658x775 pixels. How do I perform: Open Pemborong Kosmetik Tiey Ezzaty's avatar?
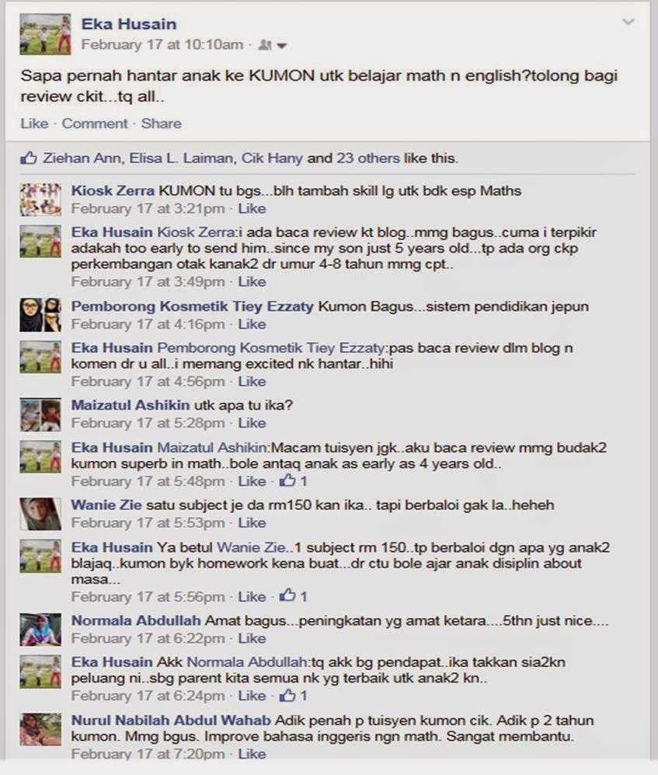(40, 315)
